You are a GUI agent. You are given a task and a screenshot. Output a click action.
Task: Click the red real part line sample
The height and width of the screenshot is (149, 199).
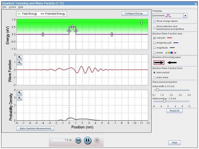(x=169, y=38)
